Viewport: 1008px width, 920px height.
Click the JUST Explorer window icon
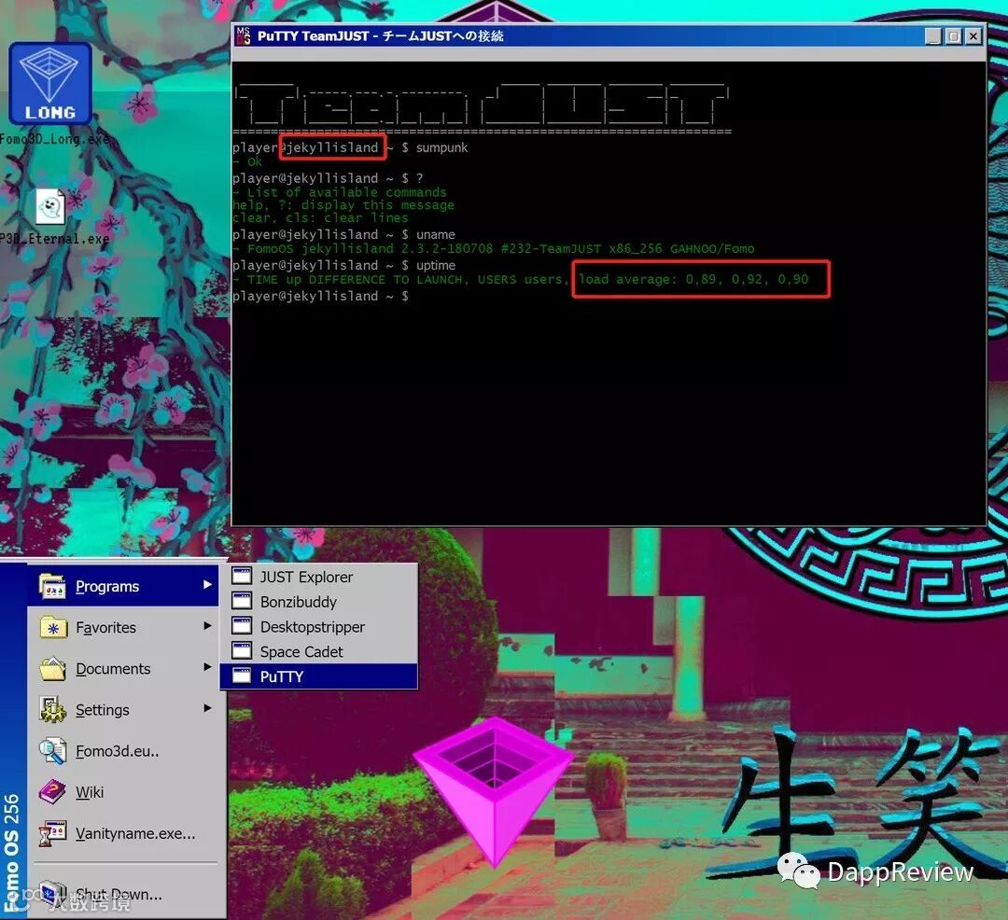[x=242, y=576]
